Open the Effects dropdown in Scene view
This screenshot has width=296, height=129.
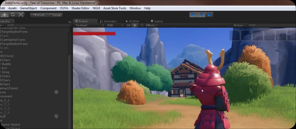tap(152, 25)
